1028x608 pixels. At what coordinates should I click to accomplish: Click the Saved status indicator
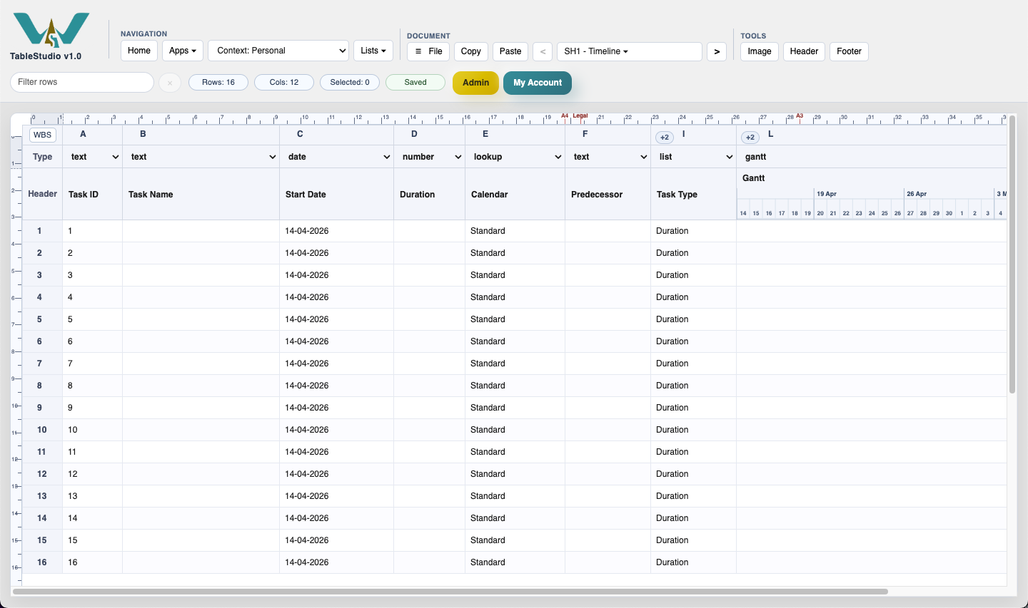pos(415,83)
